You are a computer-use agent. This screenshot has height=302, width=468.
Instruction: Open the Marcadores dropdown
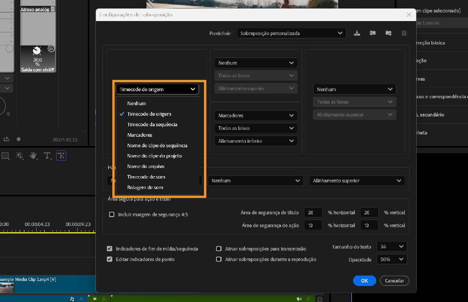256,115
